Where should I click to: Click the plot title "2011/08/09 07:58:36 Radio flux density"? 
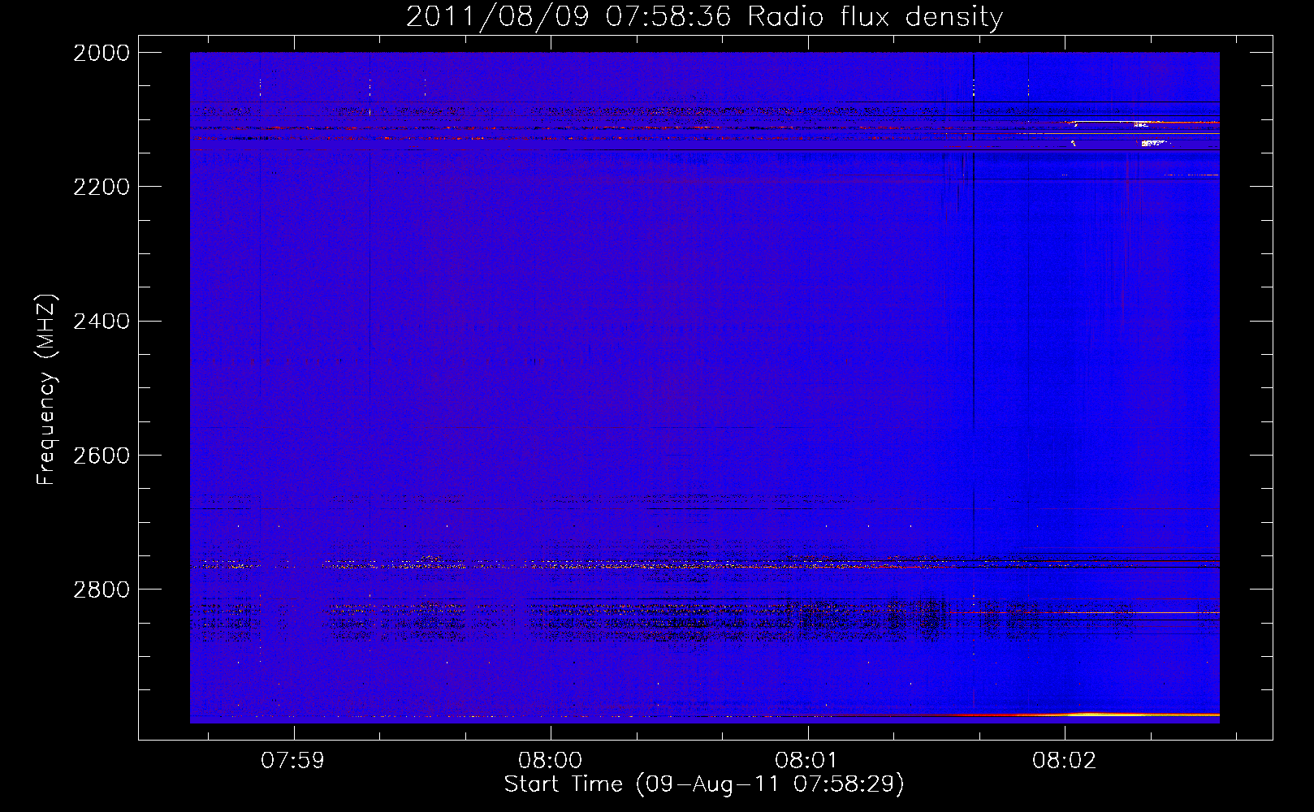click(704, 17)
